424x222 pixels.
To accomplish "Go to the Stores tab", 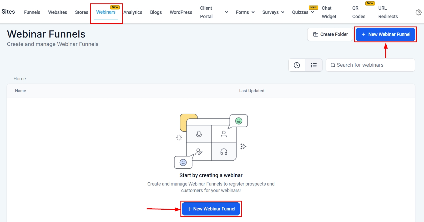I will point(82,12).
